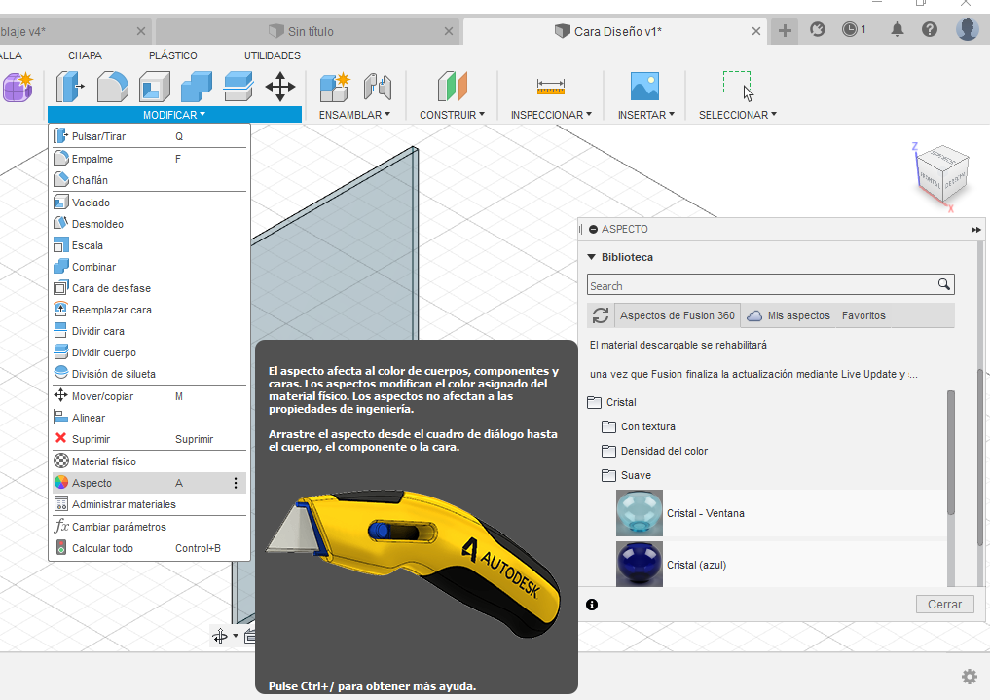Expand the Aspecto dialog with double arrows
Screen dimensions: 990x700
tap(976, 230)
